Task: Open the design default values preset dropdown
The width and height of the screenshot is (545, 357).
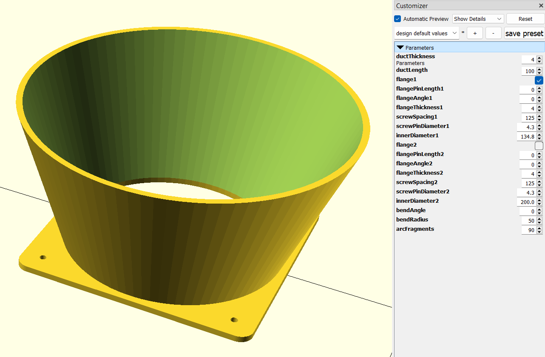Action: (427, 33)
